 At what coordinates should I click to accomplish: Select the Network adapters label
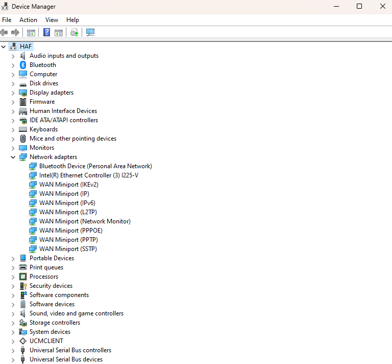coord(53,157)
